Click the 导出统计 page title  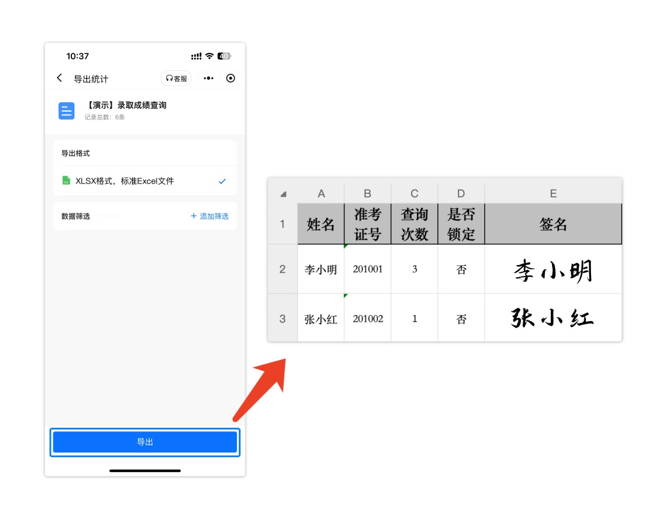coord(91,79)
